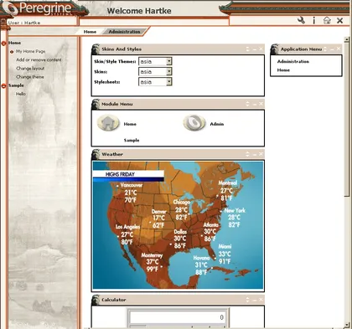This screenshot has width=352, height=329.
Task: Click the house home icon in header
Action: tap(327, 20)
